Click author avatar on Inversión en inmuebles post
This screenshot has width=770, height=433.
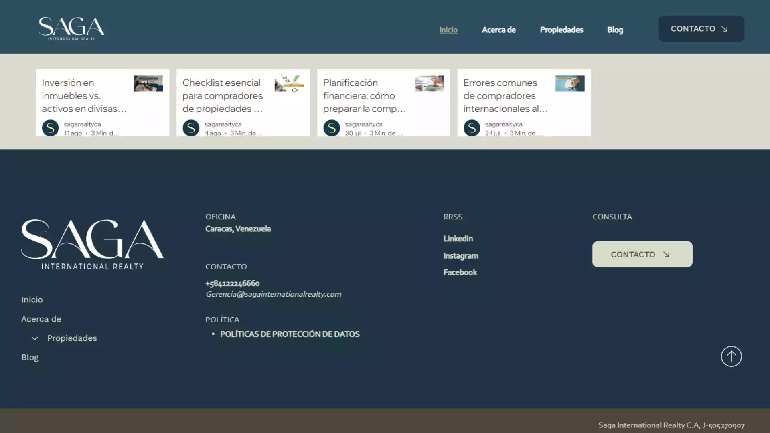[x=51, y=128]
